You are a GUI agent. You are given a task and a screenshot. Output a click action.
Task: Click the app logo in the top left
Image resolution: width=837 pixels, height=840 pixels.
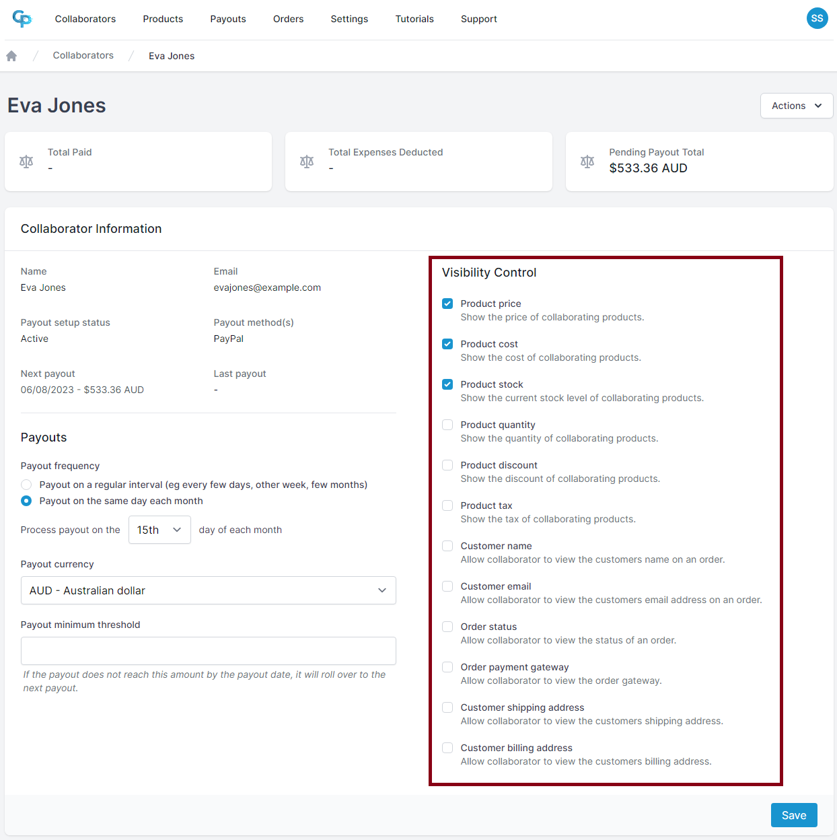pos(22,19)
